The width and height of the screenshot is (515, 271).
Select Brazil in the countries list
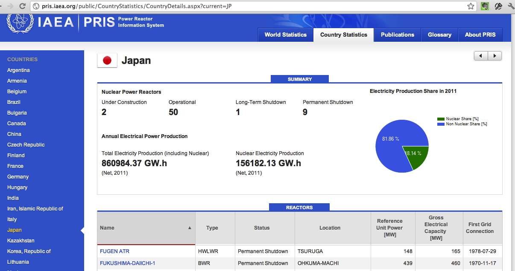pos(14,102)
